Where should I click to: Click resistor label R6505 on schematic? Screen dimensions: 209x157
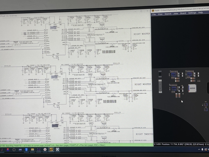(16, 42)
